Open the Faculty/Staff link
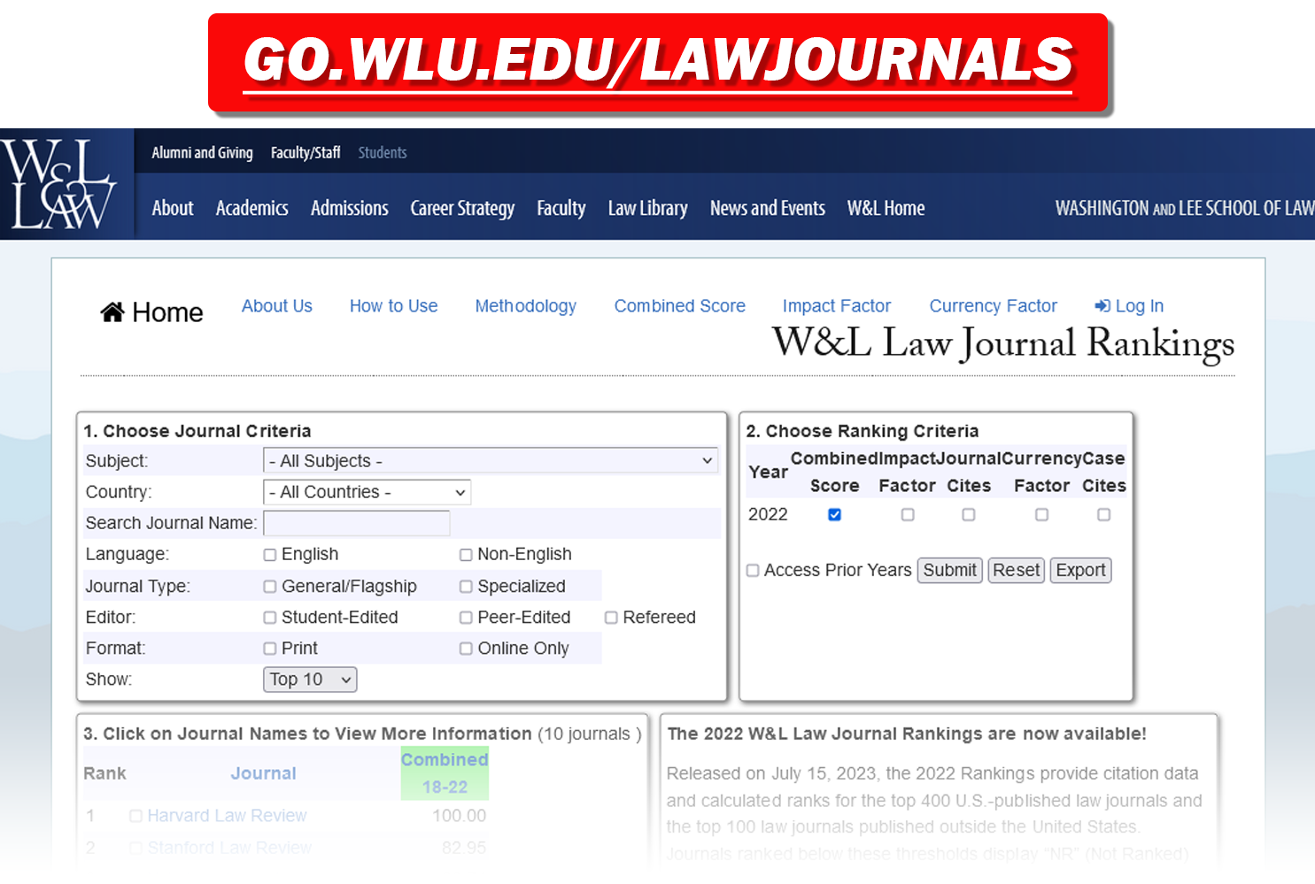This screenshot has height=884, width=1315. click(x=306, y=153)
